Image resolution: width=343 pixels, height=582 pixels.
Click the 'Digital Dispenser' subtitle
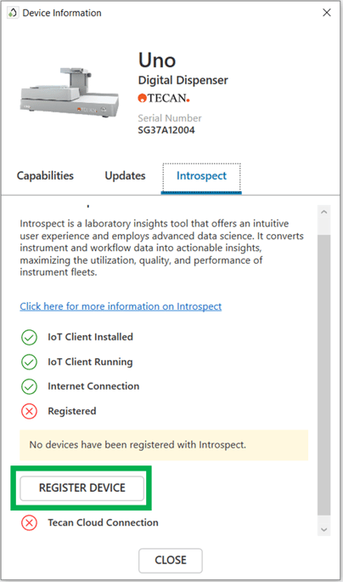pyautogui.click(x=183, y=80)
